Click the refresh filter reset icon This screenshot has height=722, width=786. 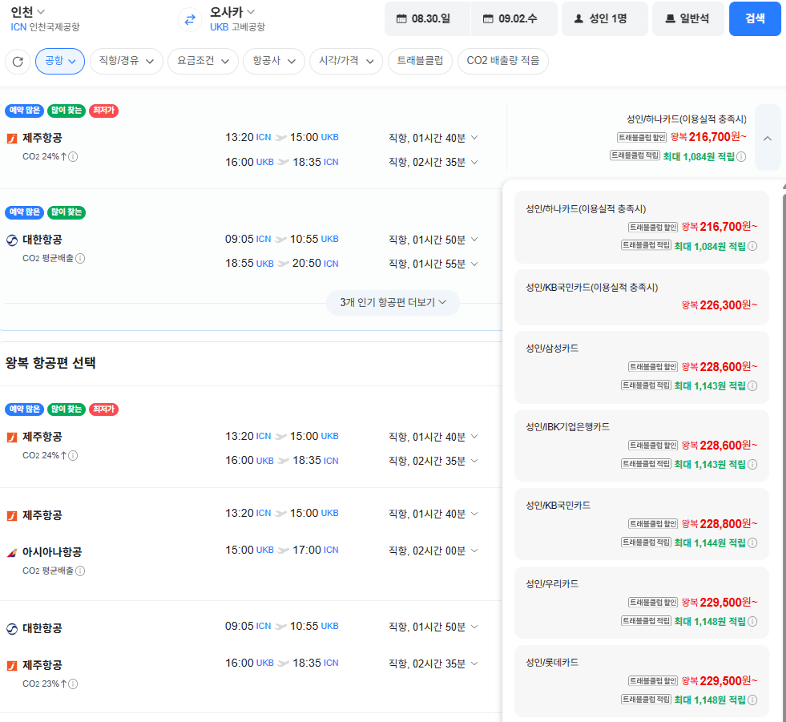[x=18, y=61]
